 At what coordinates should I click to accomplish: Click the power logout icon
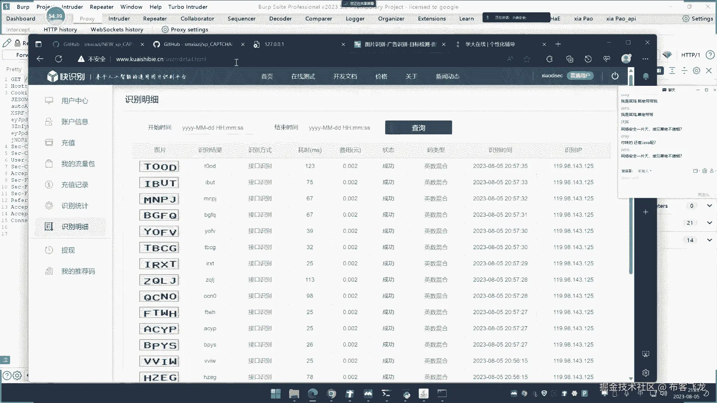(x=615, y=76)
